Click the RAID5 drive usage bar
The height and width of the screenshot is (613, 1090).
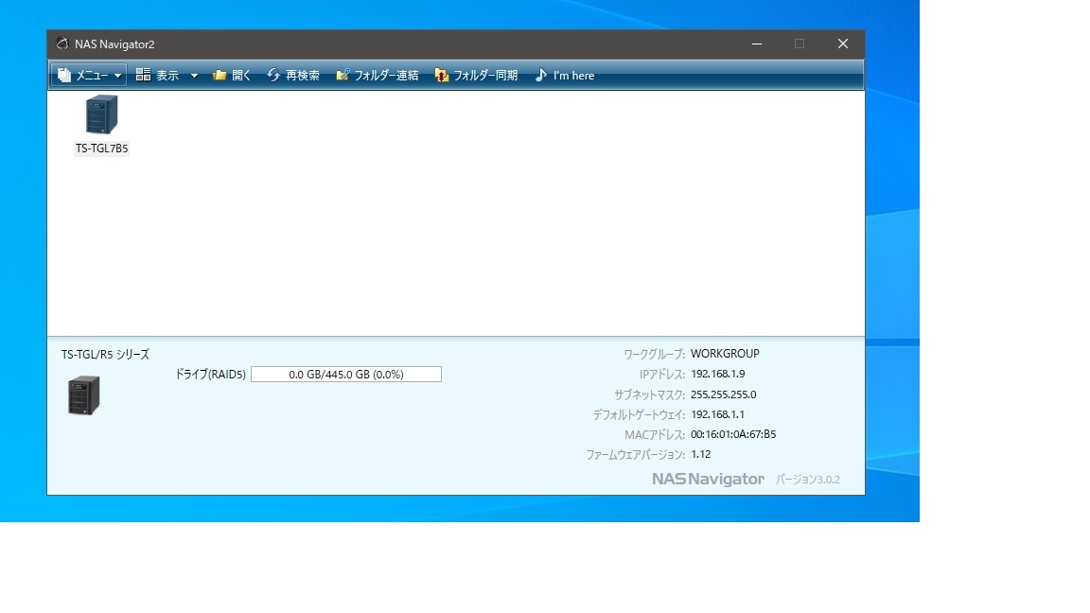tap(346, 374)
